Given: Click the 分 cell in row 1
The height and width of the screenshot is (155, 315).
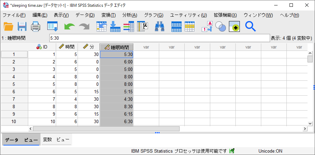Looking at the screenshot, I should [x=88, y=55].
